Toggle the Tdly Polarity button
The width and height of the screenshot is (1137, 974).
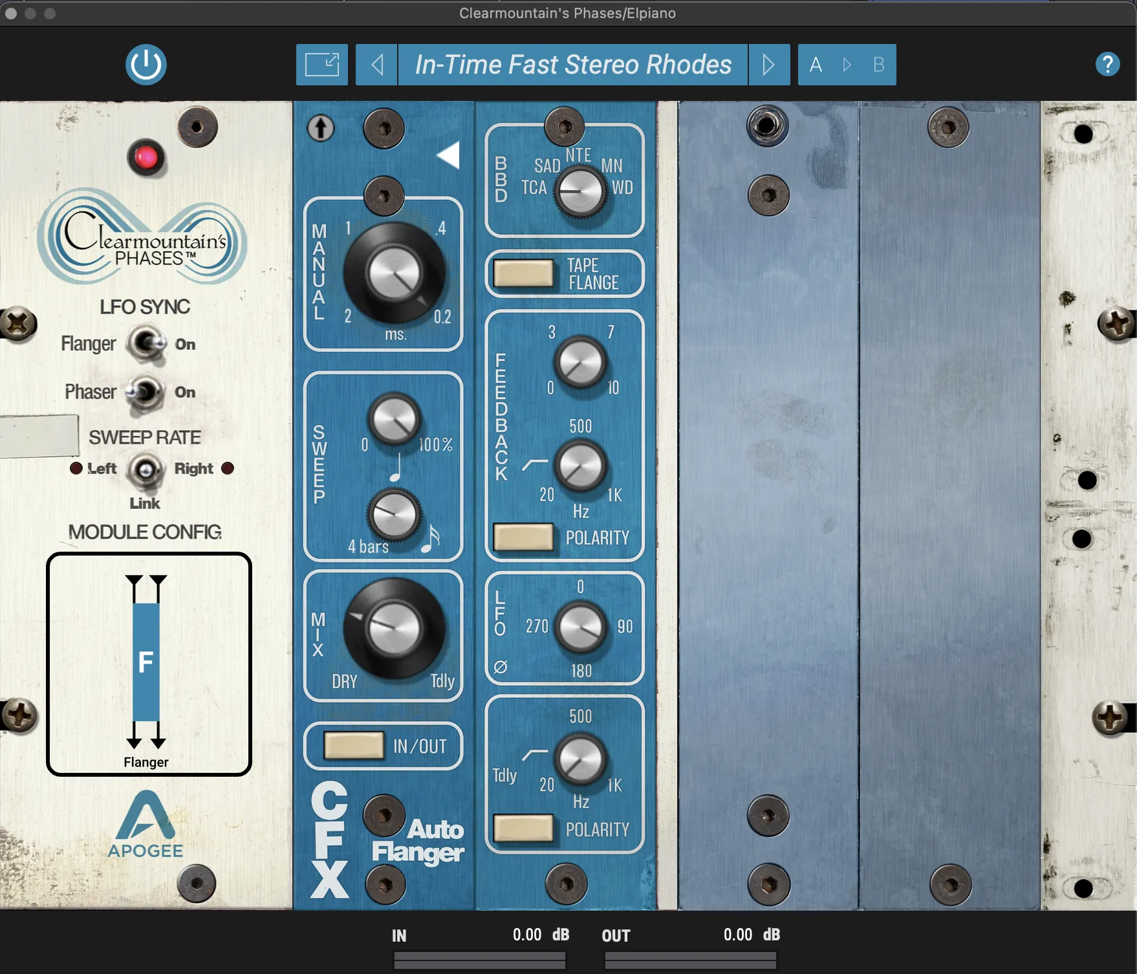tap(523, 828)
